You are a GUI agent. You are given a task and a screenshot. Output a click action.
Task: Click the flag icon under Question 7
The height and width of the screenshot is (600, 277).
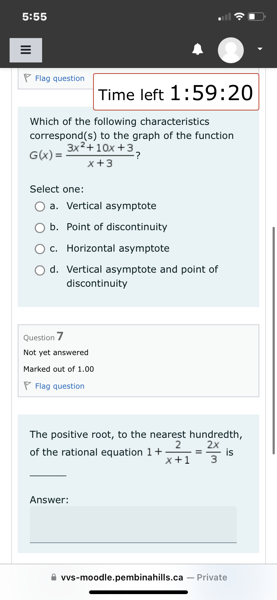(x=27, y=385)
